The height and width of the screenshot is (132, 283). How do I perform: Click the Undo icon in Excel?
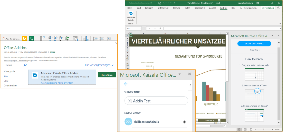(x=164, y=3)
